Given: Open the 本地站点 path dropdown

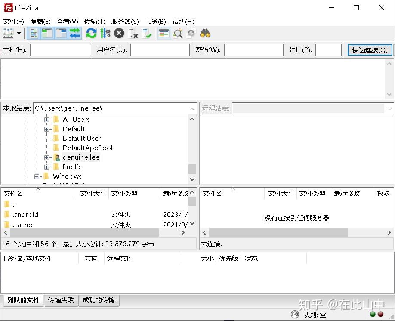Looking at the screenshot, I should coord(193,108).
